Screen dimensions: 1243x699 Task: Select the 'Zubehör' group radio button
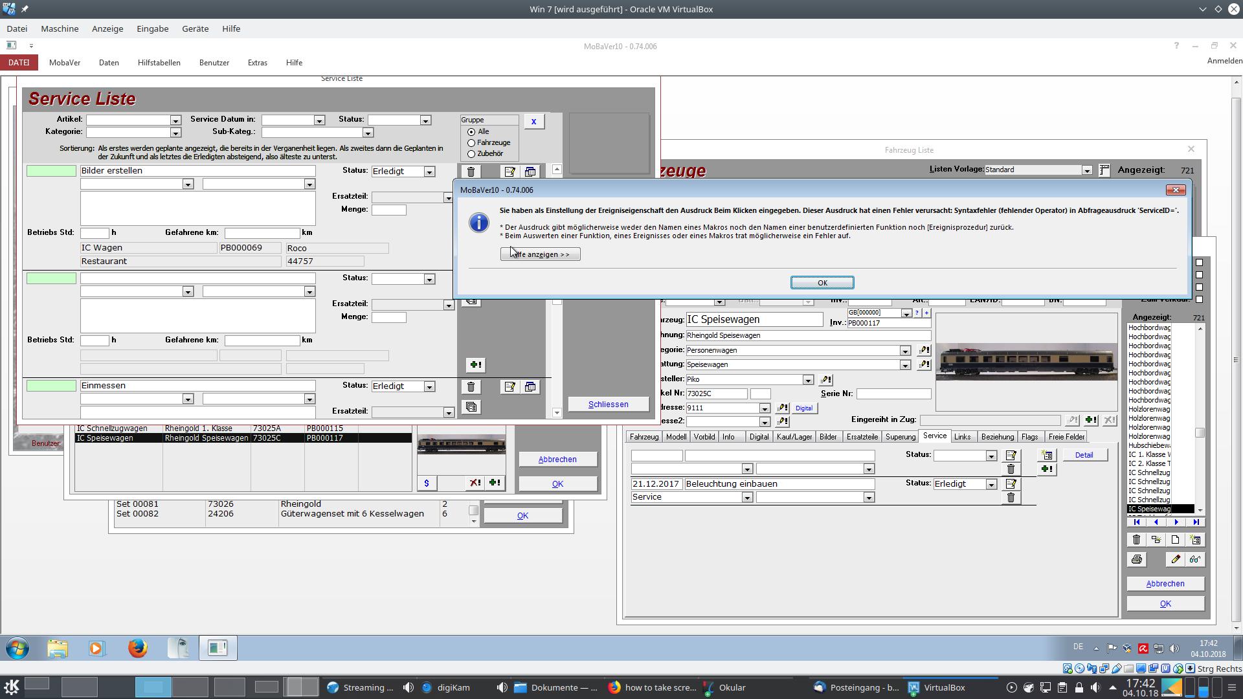(x=471, y=154)
